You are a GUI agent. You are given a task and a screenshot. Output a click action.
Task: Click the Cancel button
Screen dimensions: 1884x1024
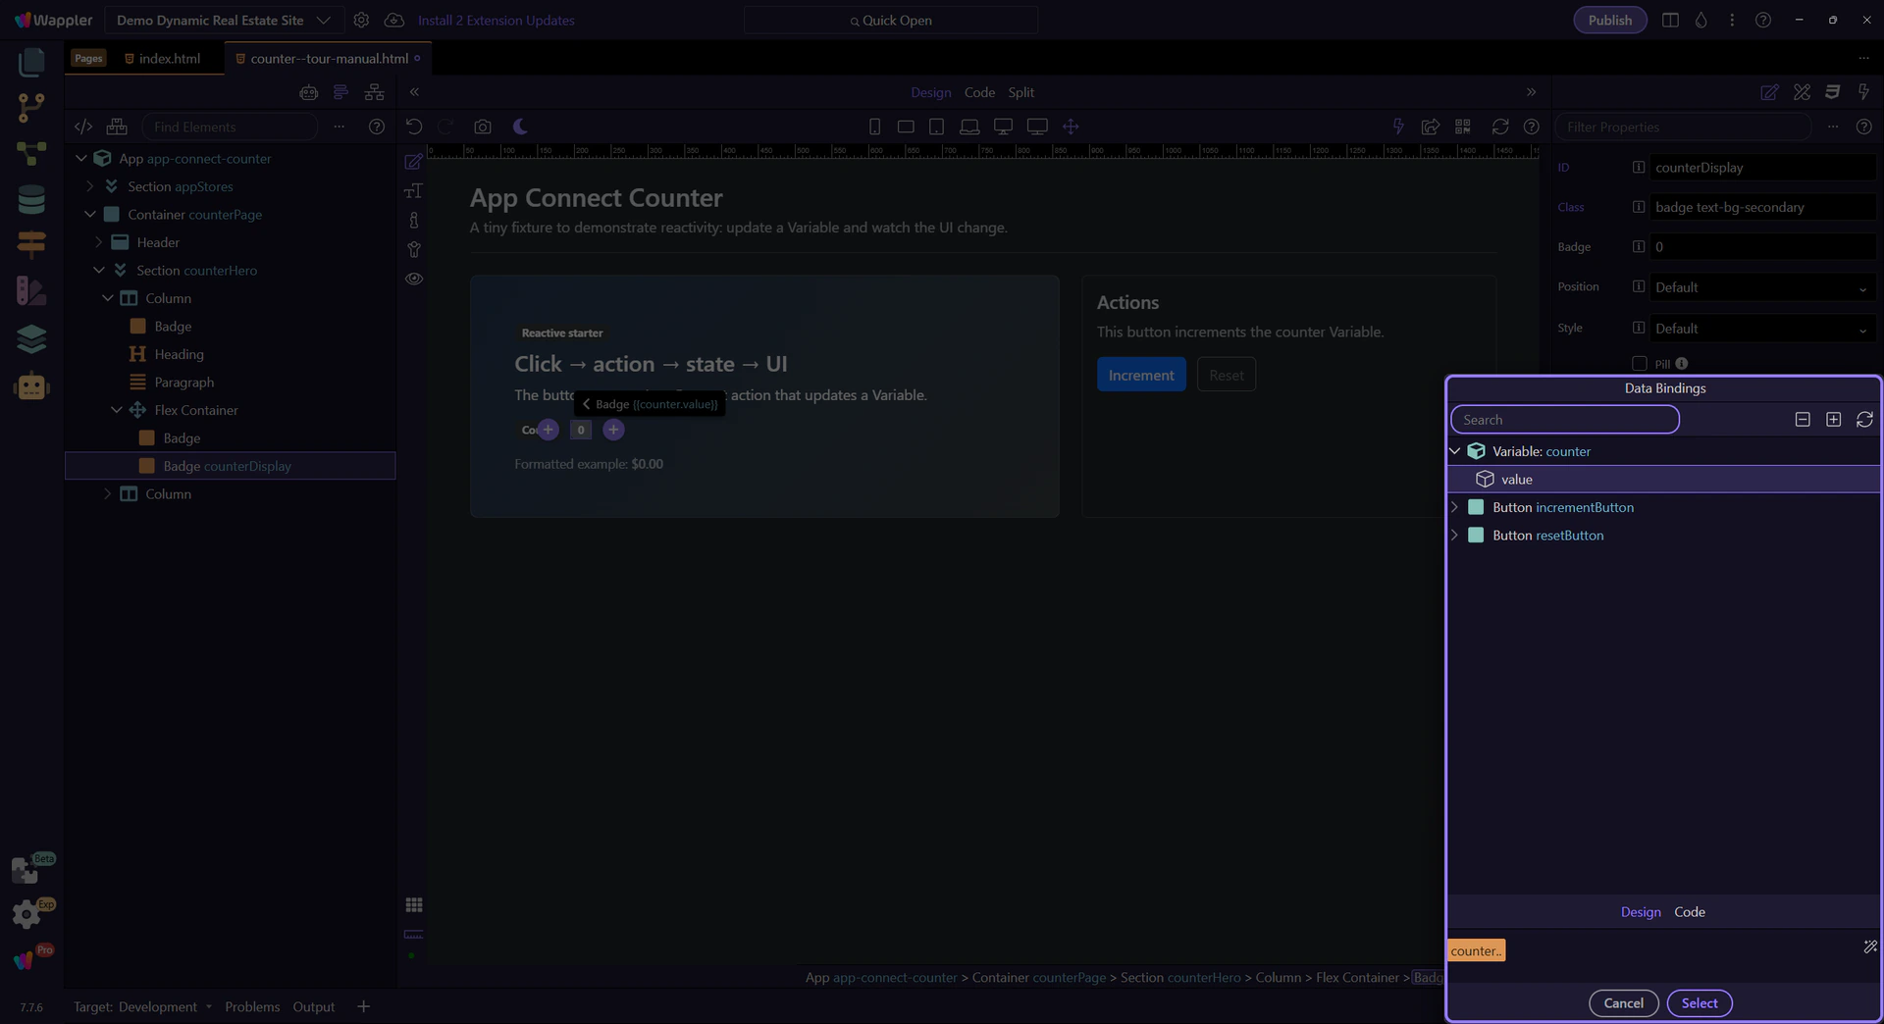(1623, 1003)
